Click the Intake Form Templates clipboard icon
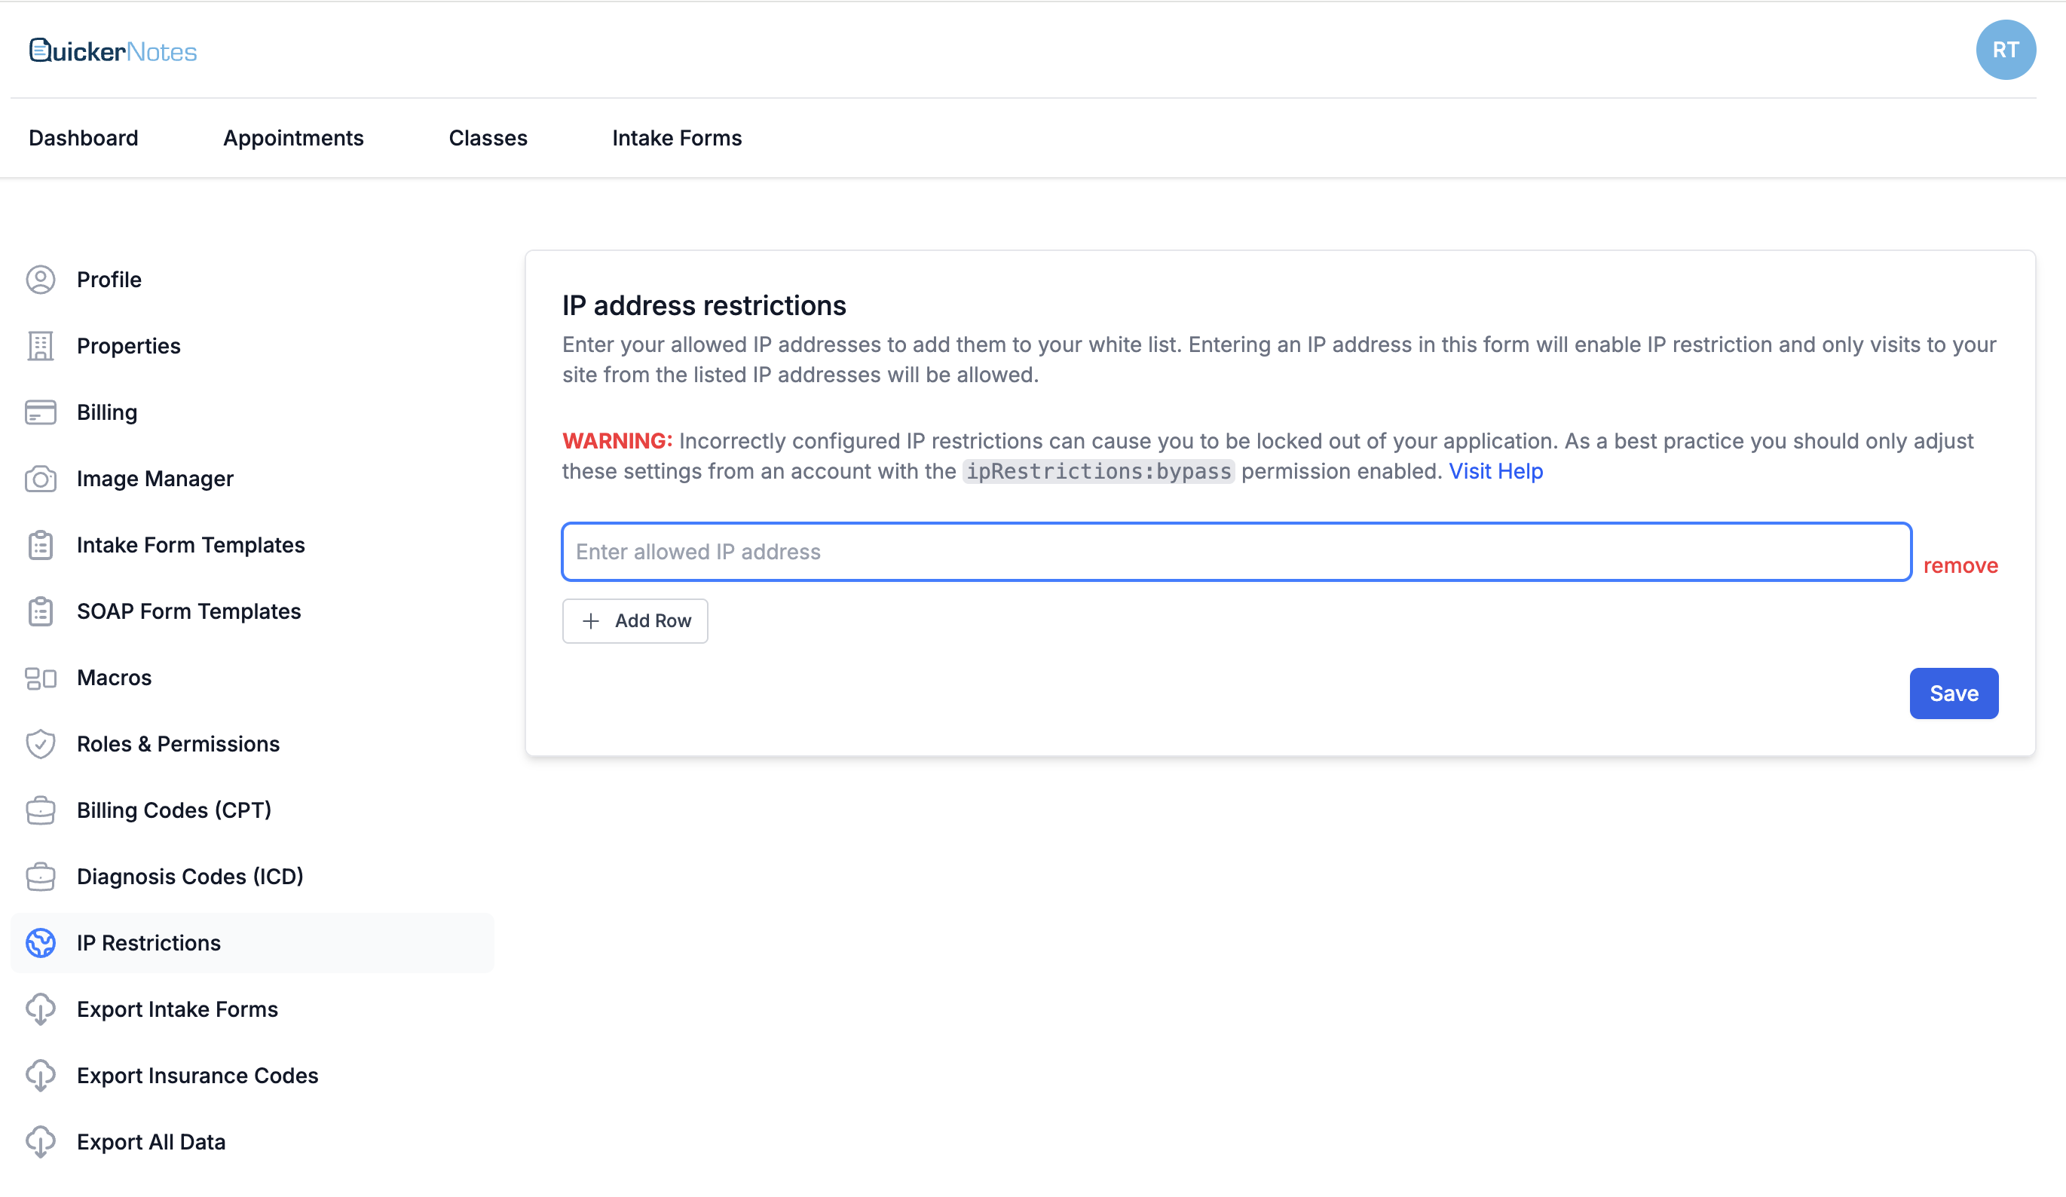 click(x=40, y=545)
